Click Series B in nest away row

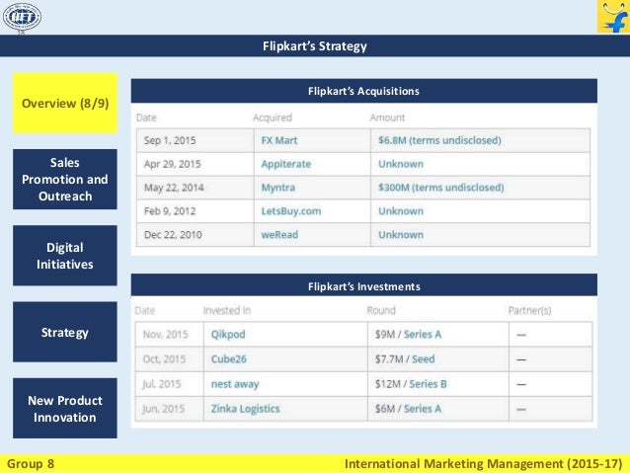coord(428,384)
